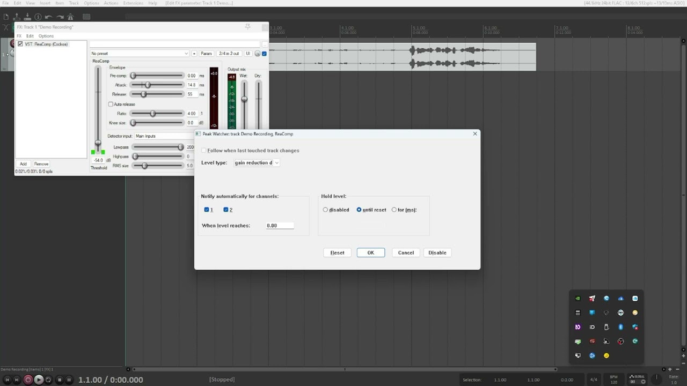Click the Save project toolbar icon
Screen dimensions: 687x386
pyautogui.click(x=27, y=17)
